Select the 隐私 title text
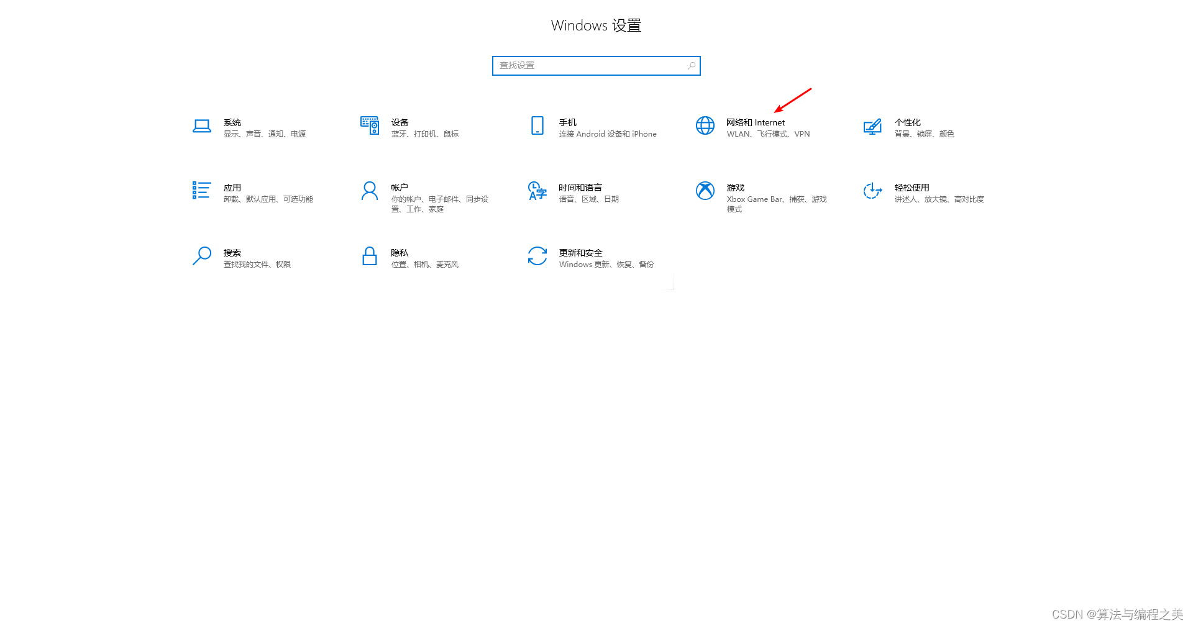 400,253
